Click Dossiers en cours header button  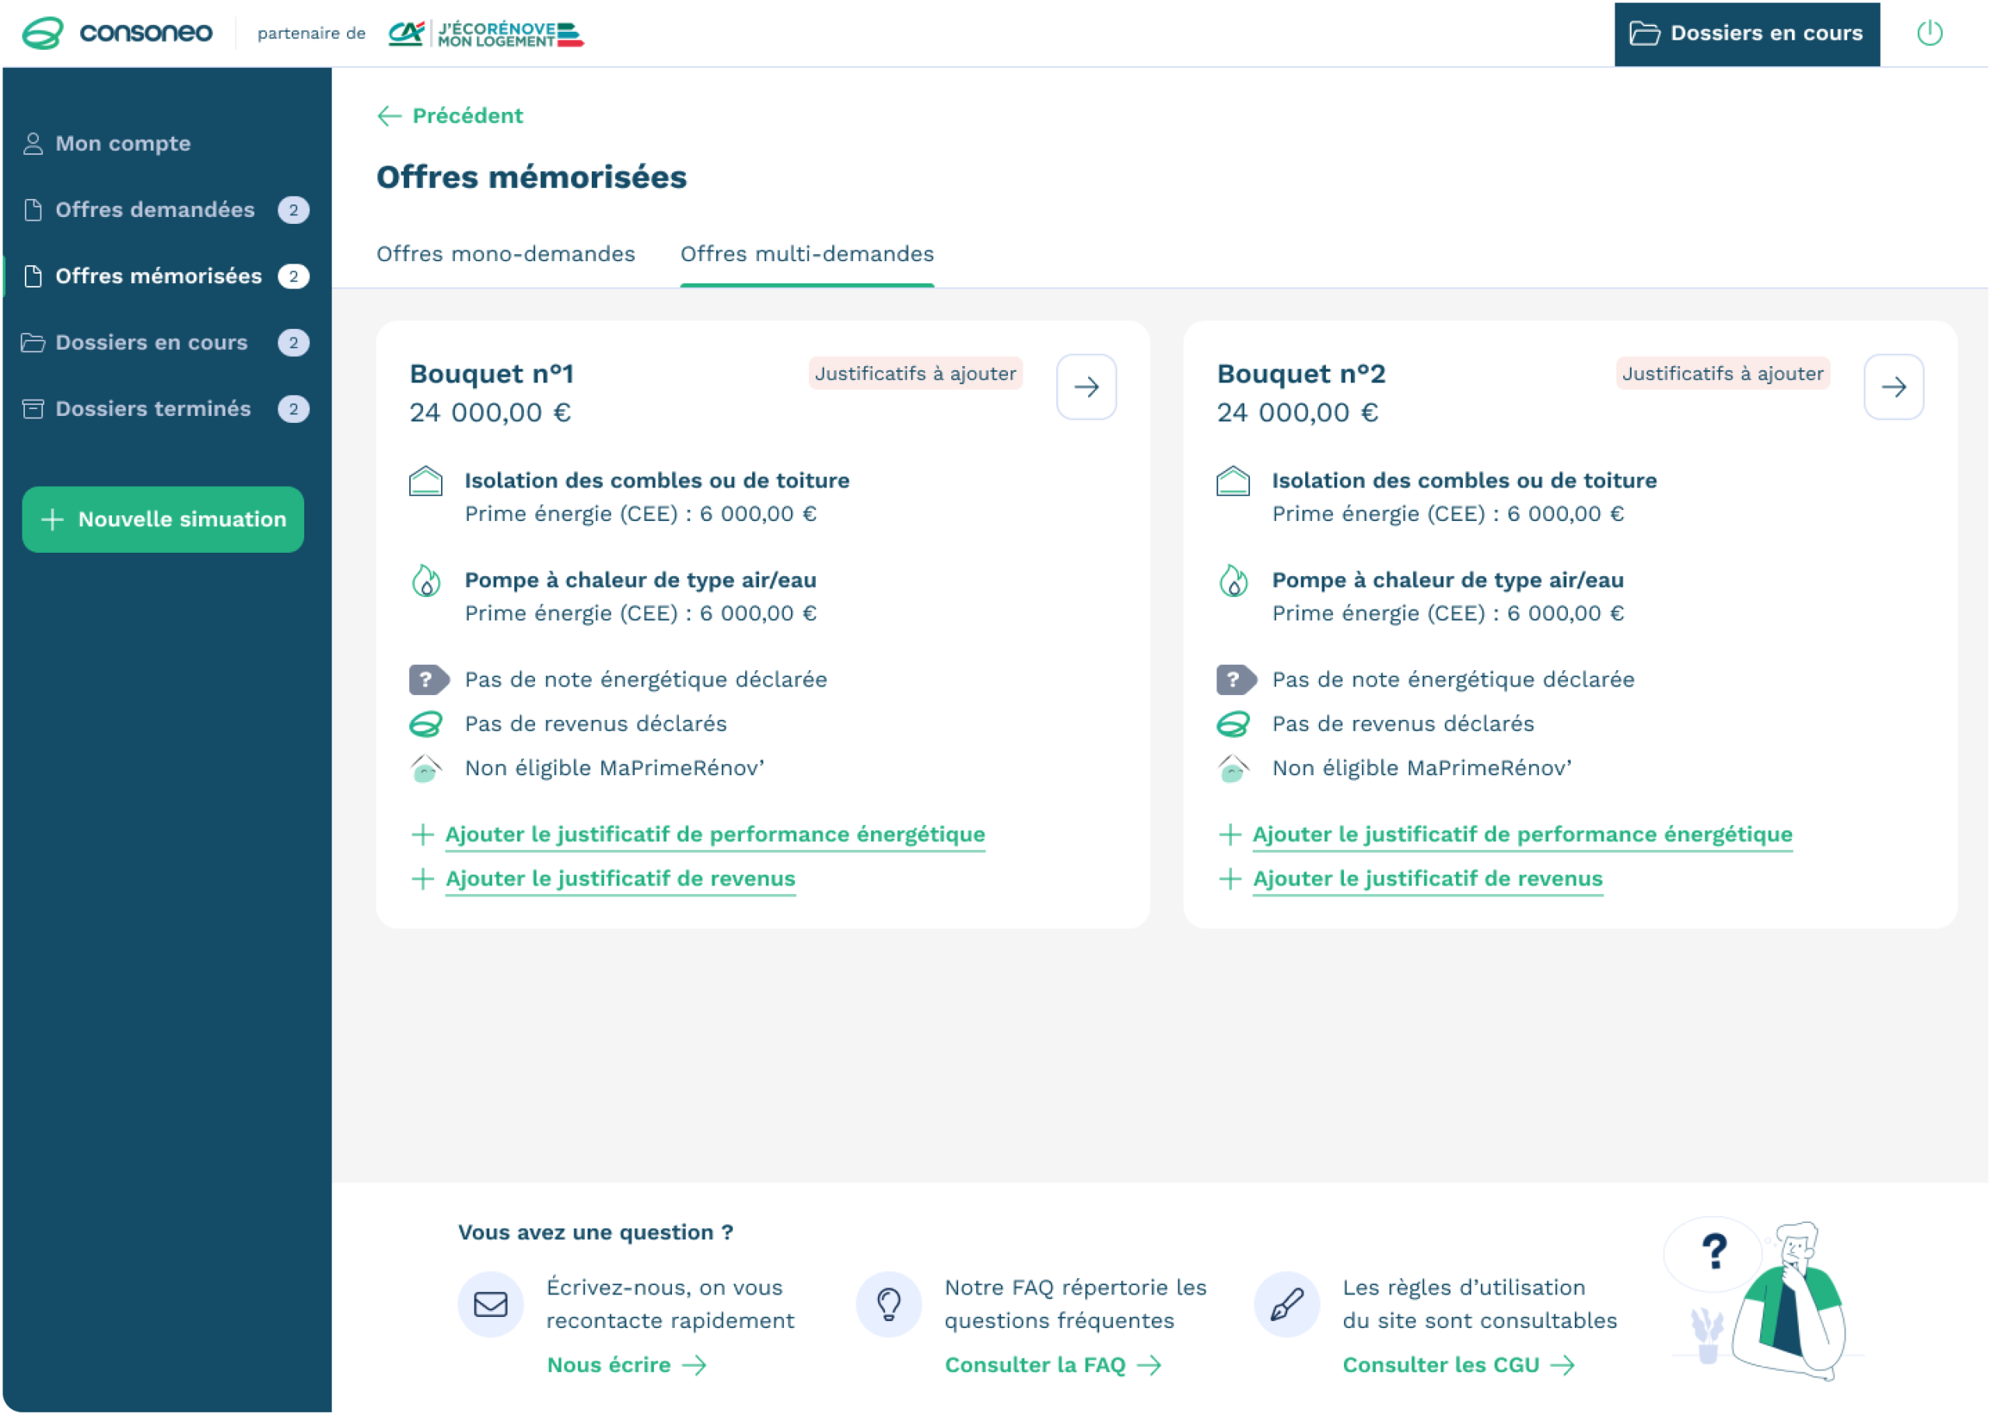click(x=1746, y=34)
